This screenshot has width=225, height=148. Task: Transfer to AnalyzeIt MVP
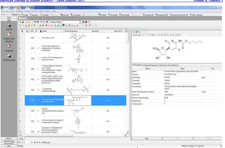[x=162, y=15]
